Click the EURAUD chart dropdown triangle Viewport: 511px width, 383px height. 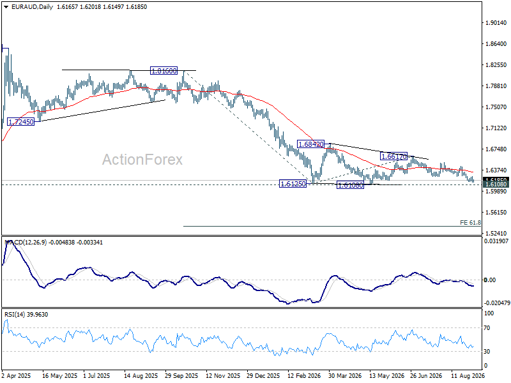click(6, 7)
